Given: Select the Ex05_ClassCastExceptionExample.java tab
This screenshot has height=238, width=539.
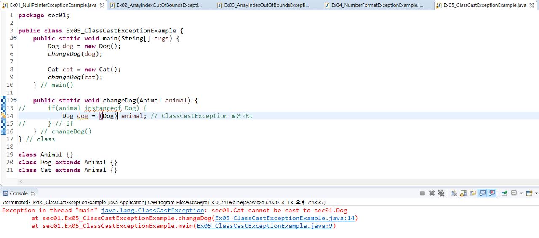Looking at the screenshot, I should click(x=484, y=5).
